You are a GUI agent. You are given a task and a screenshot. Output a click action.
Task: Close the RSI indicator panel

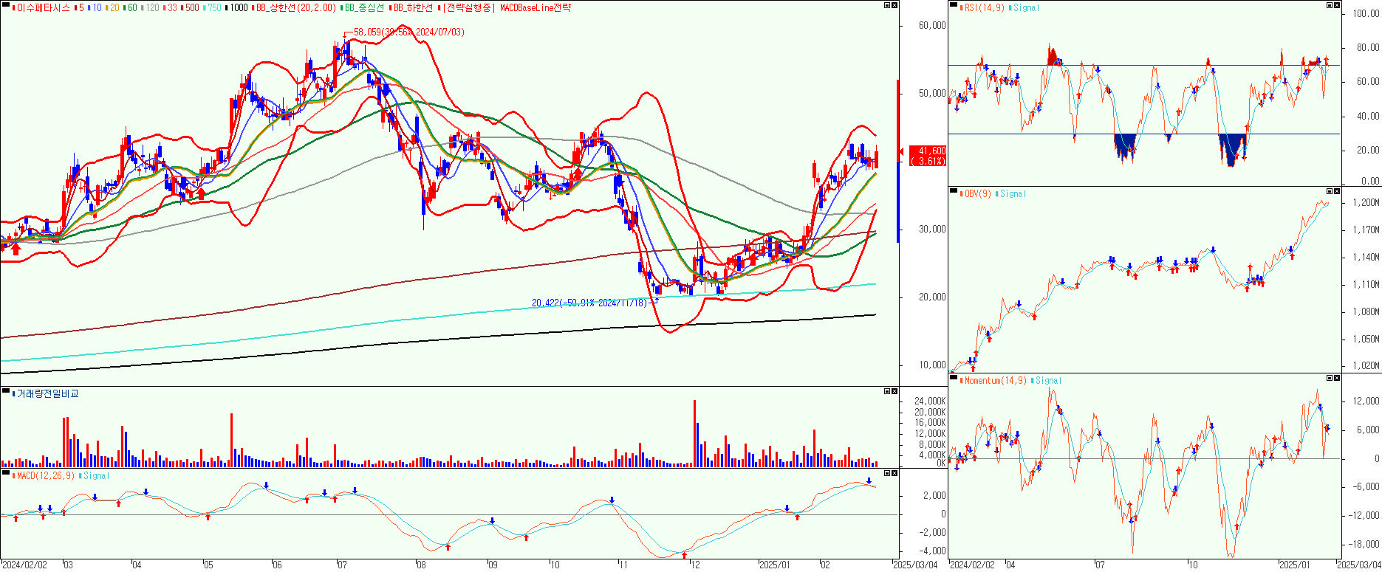tap(1336, 5)
